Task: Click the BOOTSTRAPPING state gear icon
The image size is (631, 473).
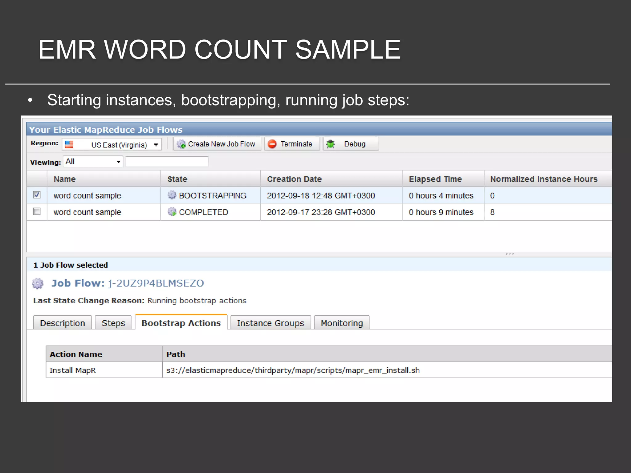Action: pos(172,195)
